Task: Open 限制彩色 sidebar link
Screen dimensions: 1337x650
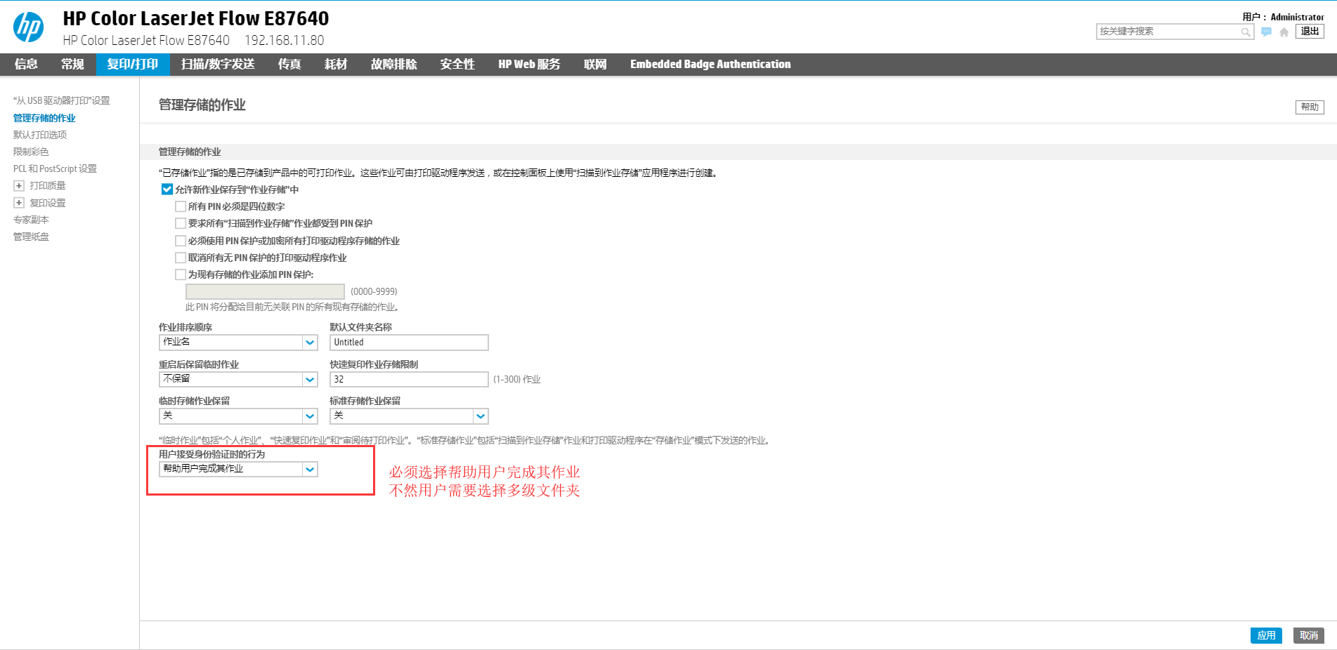Action: pyautogui.click(x=31, y=152)
